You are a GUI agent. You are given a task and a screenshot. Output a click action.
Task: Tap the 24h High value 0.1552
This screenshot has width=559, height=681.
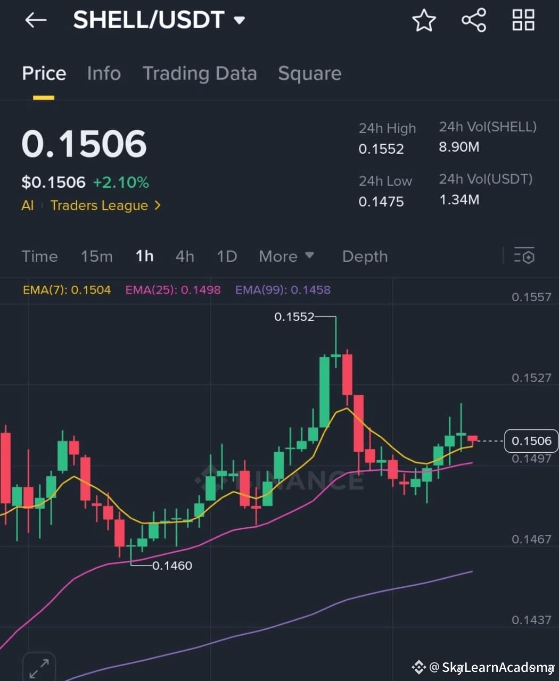coord(381,149)
